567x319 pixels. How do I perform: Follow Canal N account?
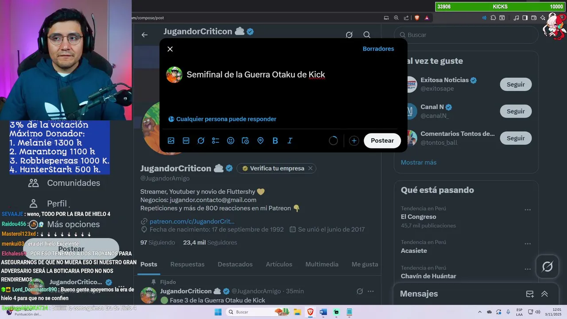pos(516,111)
